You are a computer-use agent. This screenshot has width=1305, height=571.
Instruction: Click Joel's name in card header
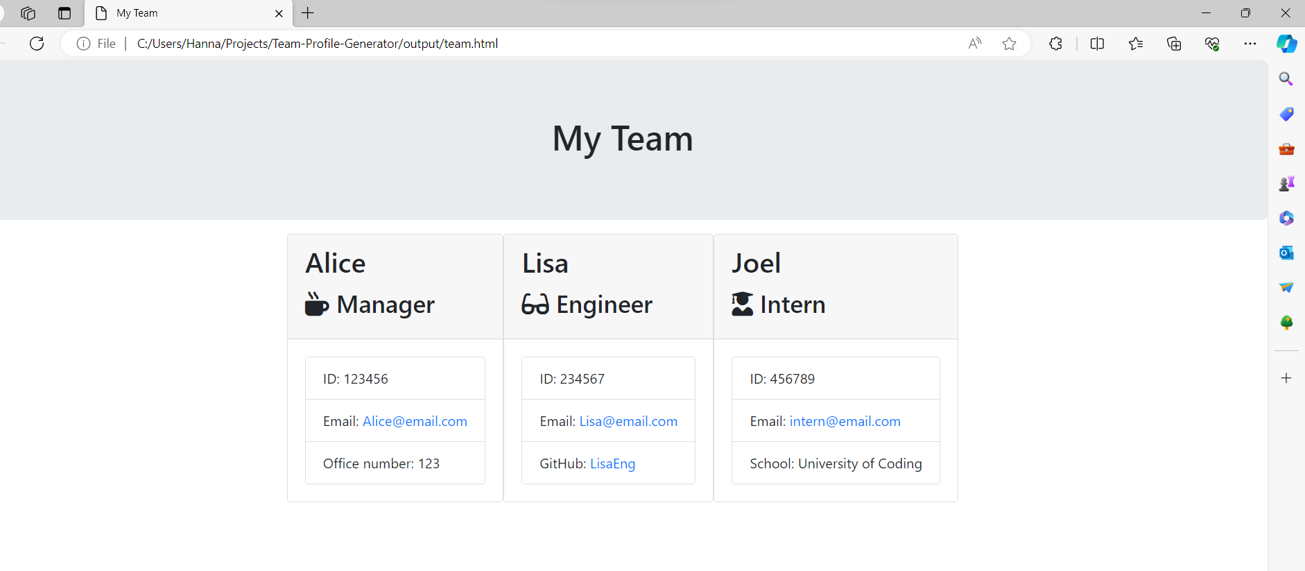[x=756, y=264]
